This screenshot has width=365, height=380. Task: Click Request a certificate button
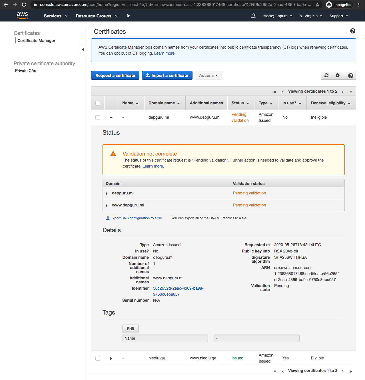[115, 75]
